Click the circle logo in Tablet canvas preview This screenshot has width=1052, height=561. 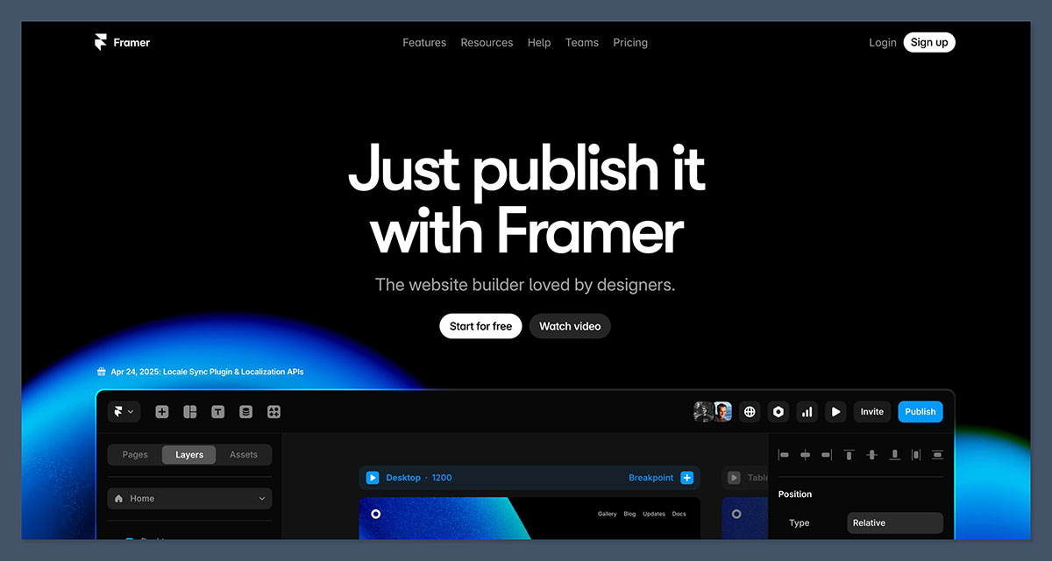736,514
